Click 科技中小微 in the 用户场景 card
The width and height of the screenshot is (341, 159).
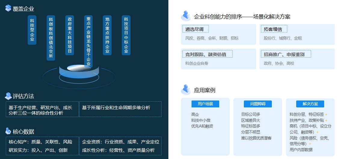pyautogui.click(x=201, y=120)
